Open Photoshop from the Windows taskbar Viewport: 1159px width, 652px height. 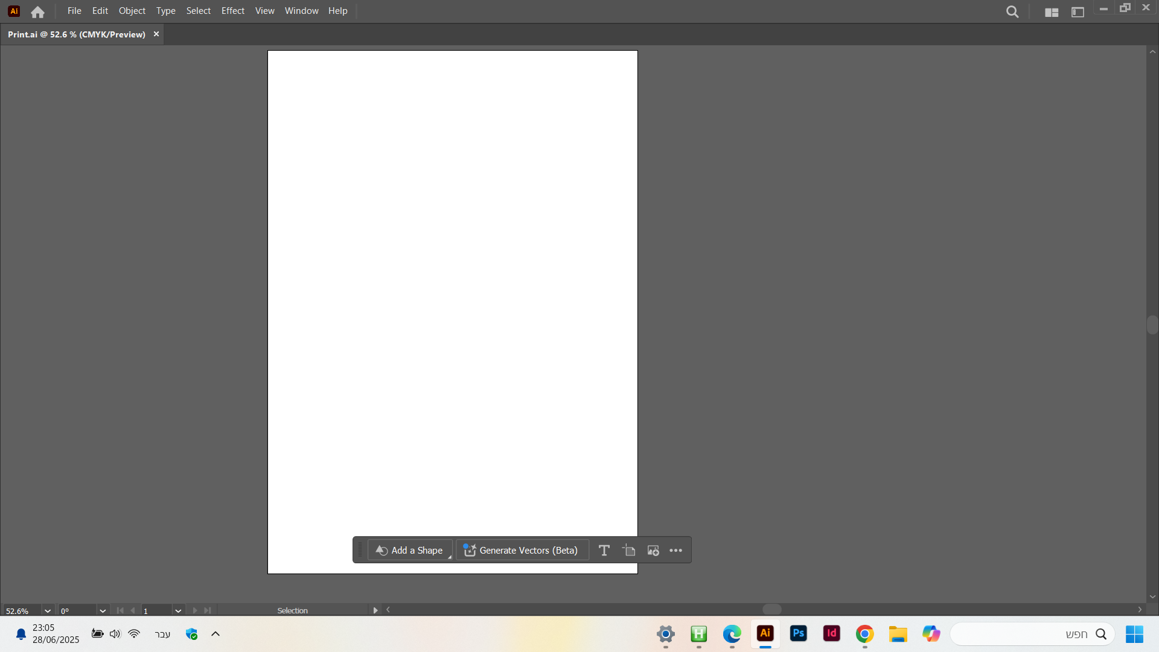click(798, 633)
